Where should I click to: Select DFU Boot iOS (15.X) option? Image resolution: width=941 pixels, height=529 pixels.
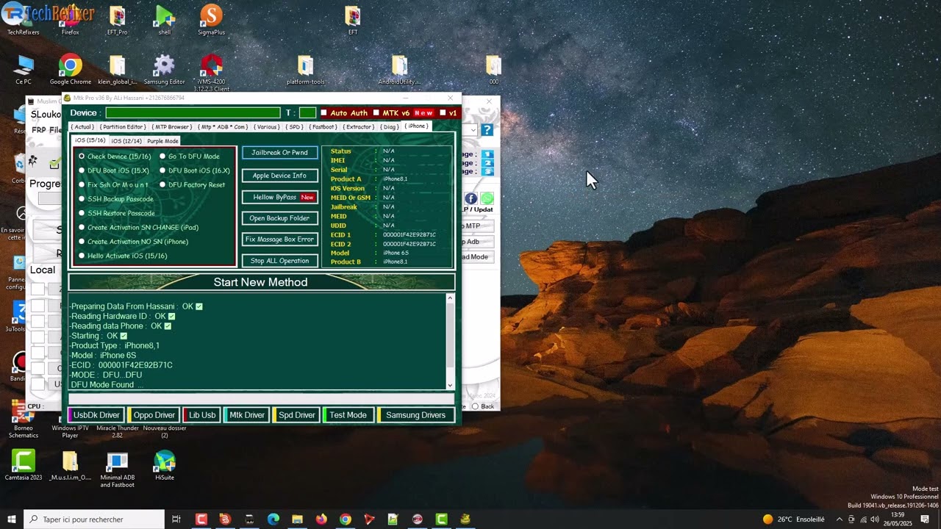(82, 170)
